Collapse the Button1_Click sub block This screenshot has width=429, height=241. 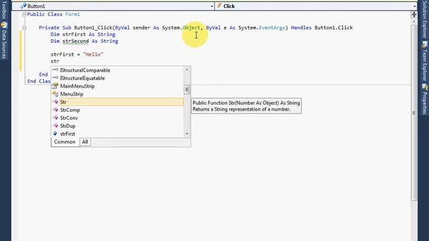pyautogui.click(x=24, y=27)
